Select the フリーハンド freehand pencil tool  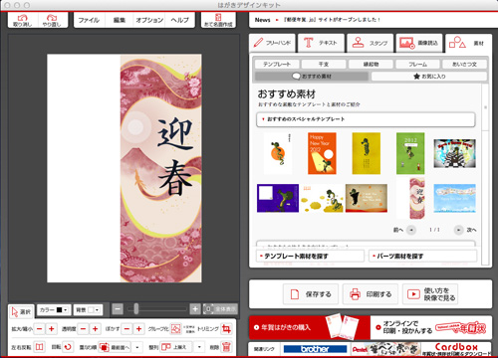coord(272,43)
